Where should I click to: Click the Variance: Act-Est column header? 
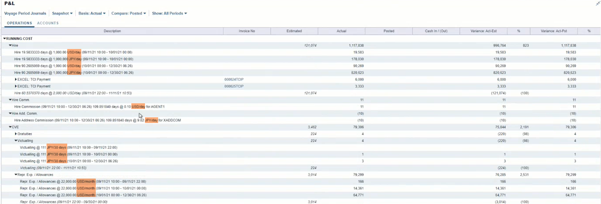[483, 31]
